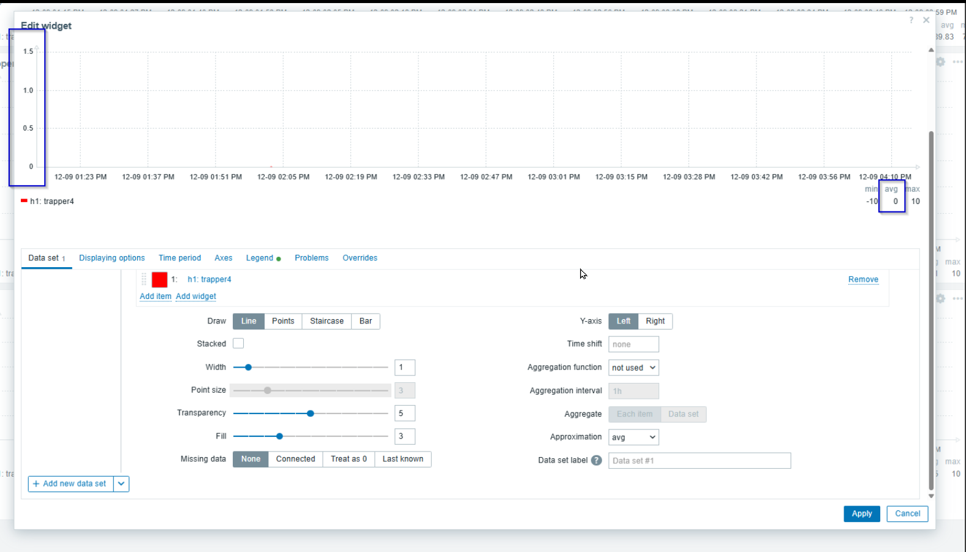The image size is (966, 552).
Task: Expand the Approximation dropdown
Action: pyautogui.click(x=633, y=437)
